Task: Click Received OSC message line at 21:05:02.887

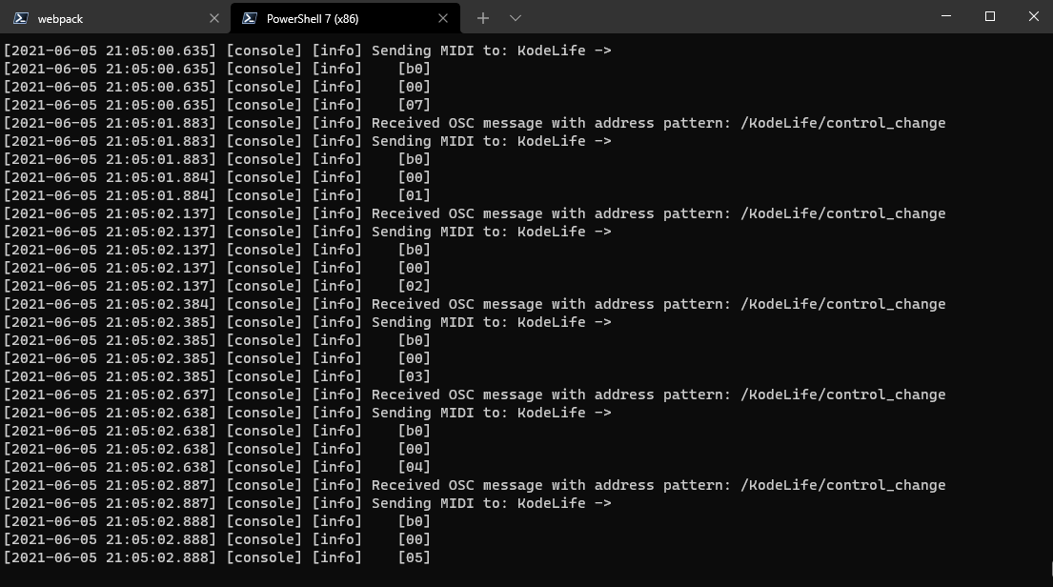Action: pos(475,485)
